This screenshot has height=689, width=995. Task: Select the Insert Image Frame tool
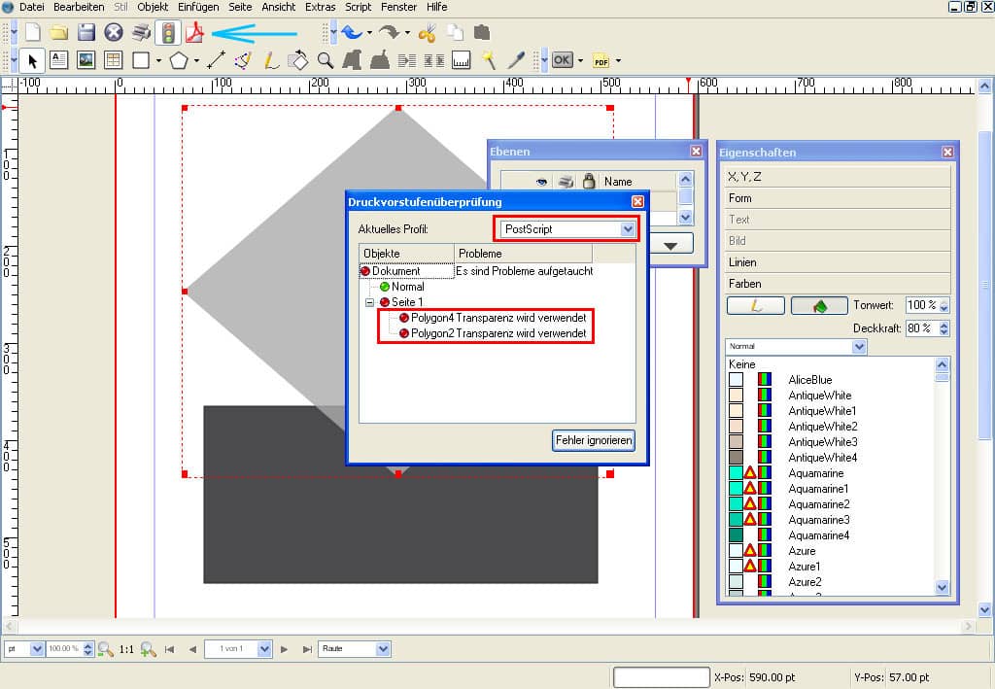click(x=85, y=60)
